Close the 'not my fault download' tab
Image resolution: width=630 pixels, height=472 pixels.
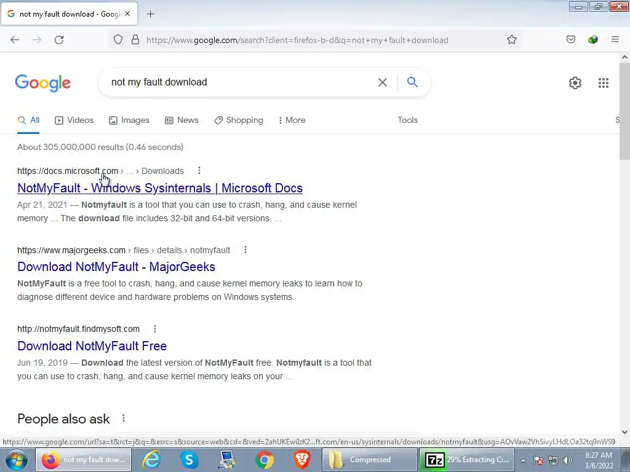(x=127, y=14)
